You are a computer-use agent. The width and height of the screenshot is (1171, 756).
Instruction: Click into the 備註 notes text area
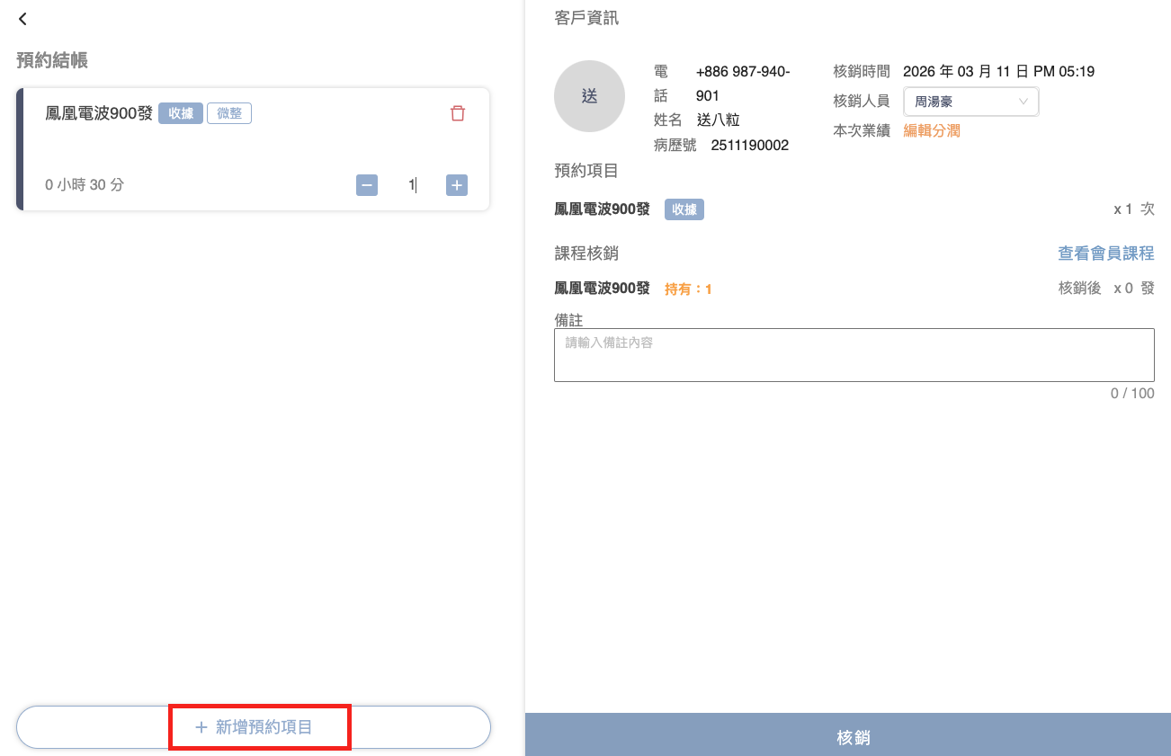pos(854,355)
